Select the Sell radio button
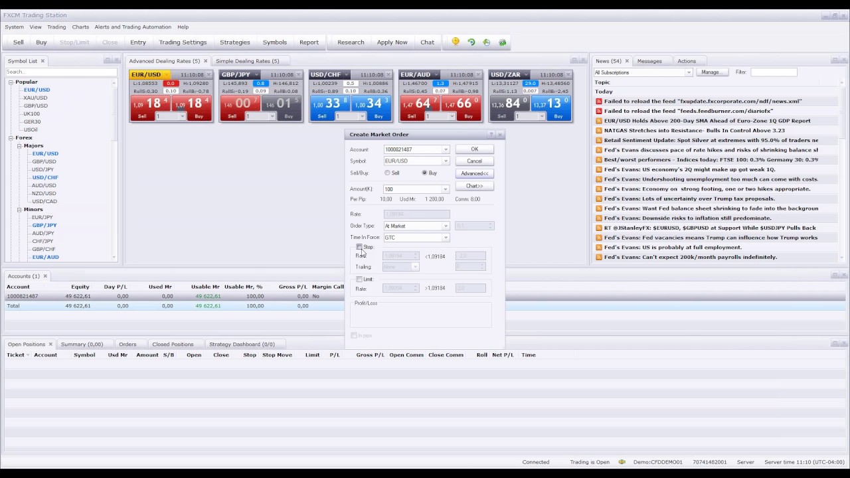Screen dimensions: 850x478 coord(387,173)
